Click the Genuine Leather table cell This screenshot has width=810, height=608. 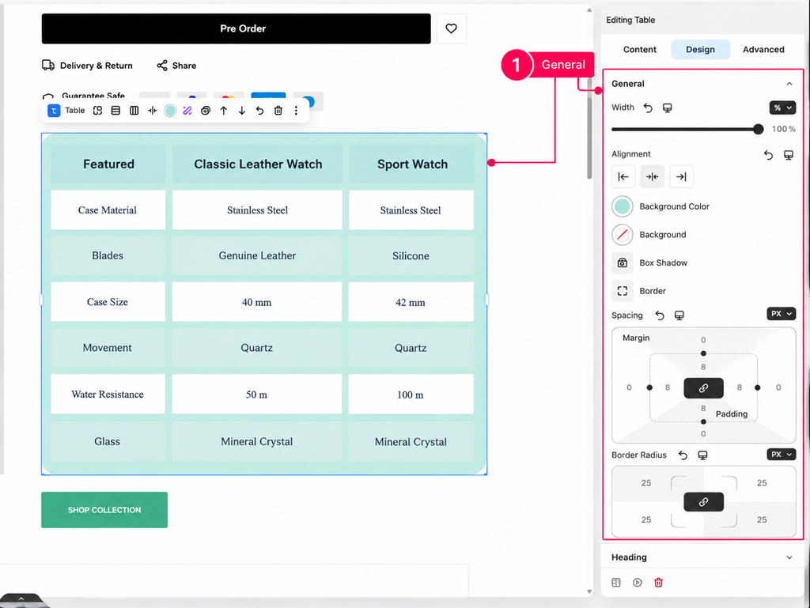pyautogui.click(x=257, y=256)
